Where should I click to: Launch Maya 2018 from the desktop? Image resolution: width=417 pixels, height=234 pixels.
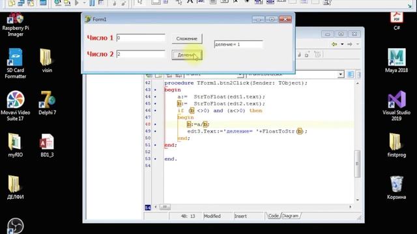[396, 60]
